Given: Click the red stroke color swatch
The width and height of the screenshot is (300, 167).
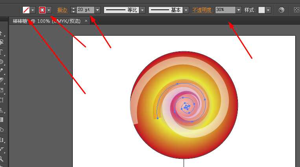Looking at the screenshot, I should pos(42,10).
